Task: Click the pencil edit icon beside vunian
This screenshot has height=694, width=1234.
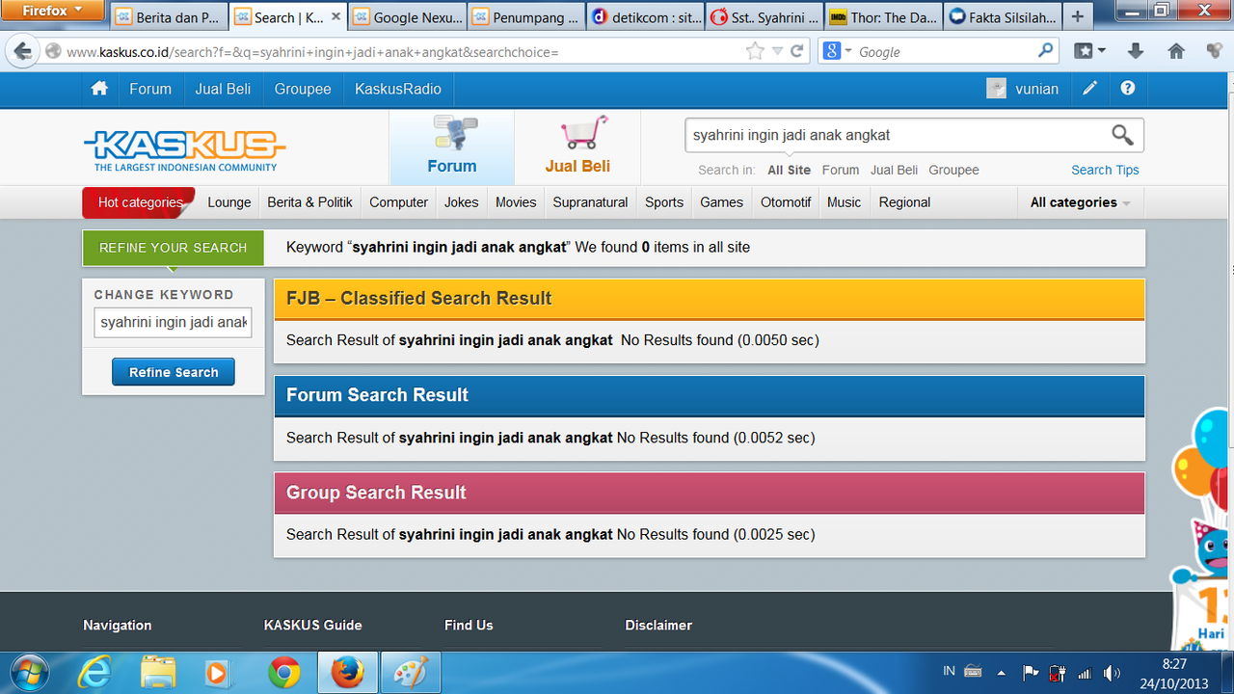Action: pyautogui.click(x=1090, y=89)
